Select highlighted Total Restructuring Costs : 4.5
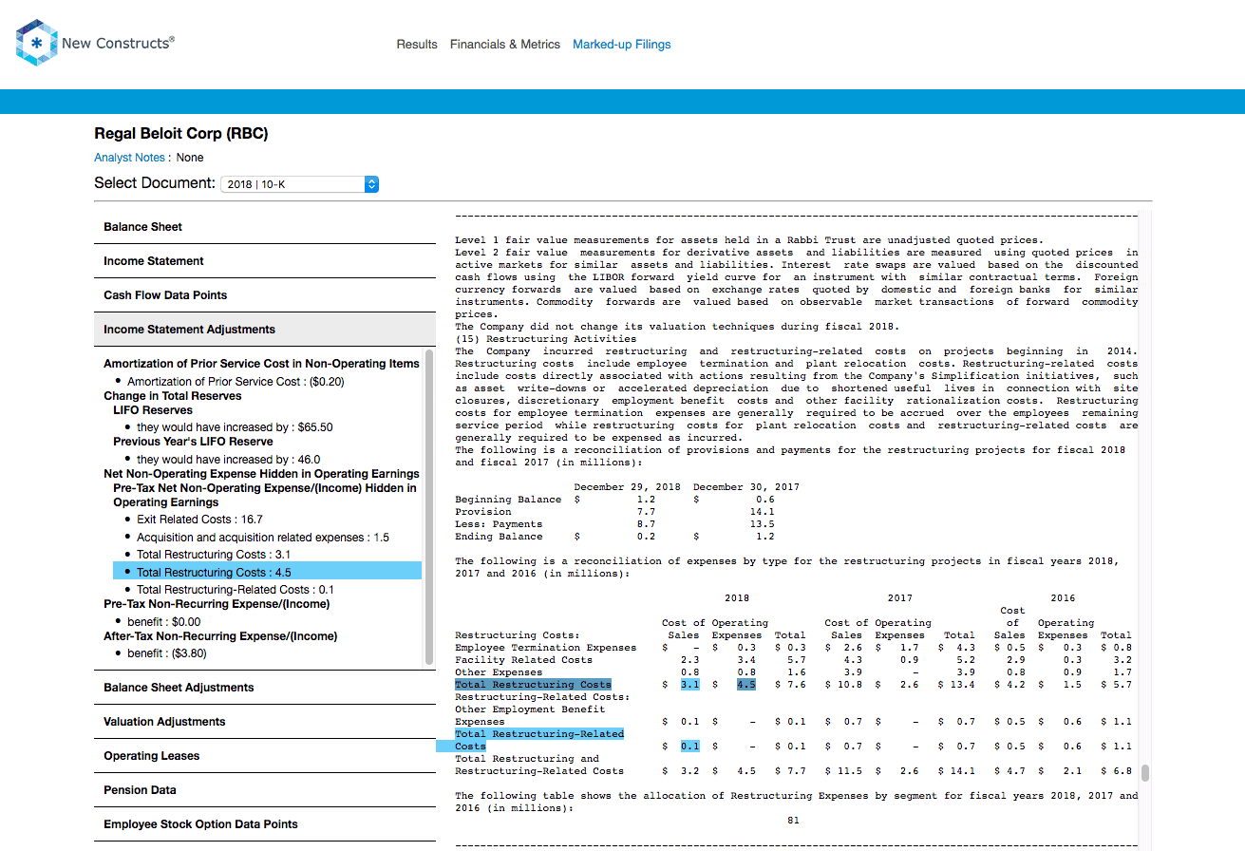Screen dimensions: 1245x851 [x=267, y=572]
